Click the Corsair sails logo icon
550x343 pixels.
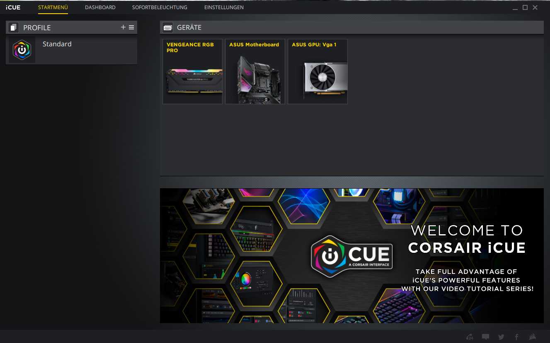point(533,337)
